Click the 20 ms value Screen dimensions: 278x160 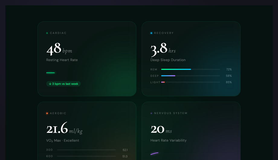(x=161, y=129)
